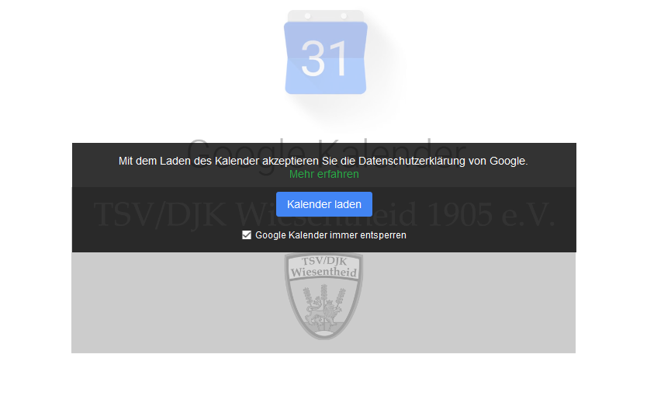
Task: Open the Mehr erfahren link
Action: (323, 174)
